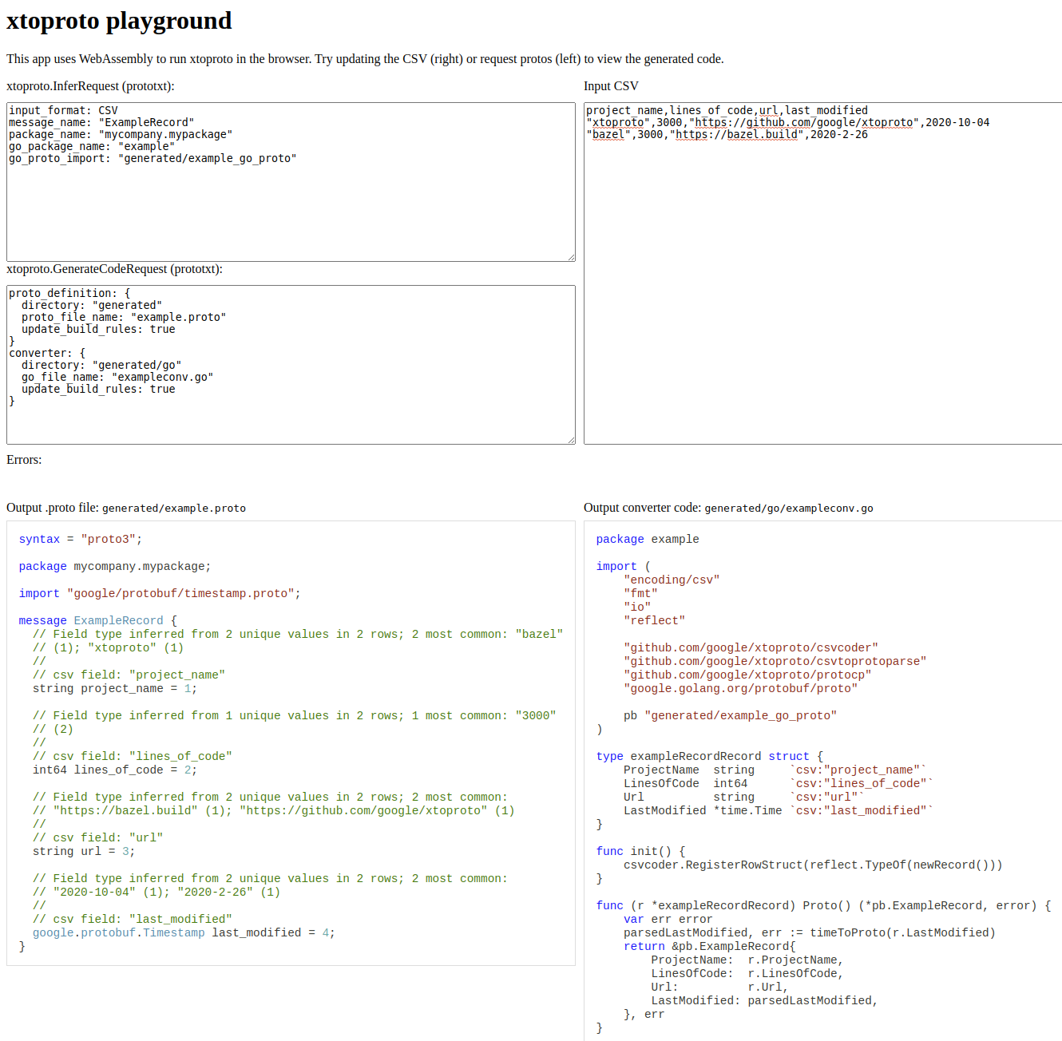
Task: Click the 'csvcoder.RegisterRowStruct' call line
Action: [x=813, y=865]
